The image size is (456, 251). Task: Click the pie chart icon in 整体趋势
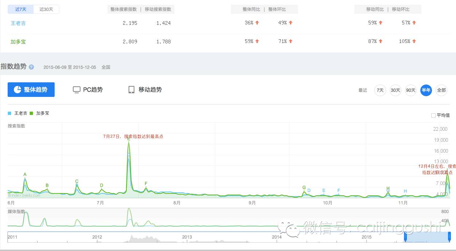(x=17, y=90)
